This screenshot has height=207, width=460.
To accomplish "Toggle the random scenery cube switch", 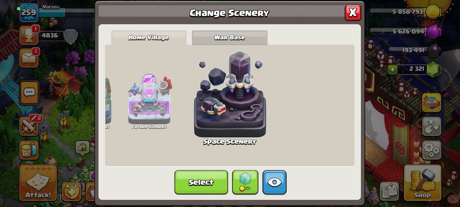I will 245,182.
